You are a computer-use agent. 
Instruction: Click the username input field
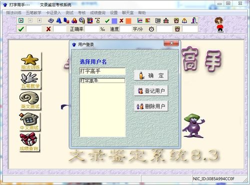point(102,71)
